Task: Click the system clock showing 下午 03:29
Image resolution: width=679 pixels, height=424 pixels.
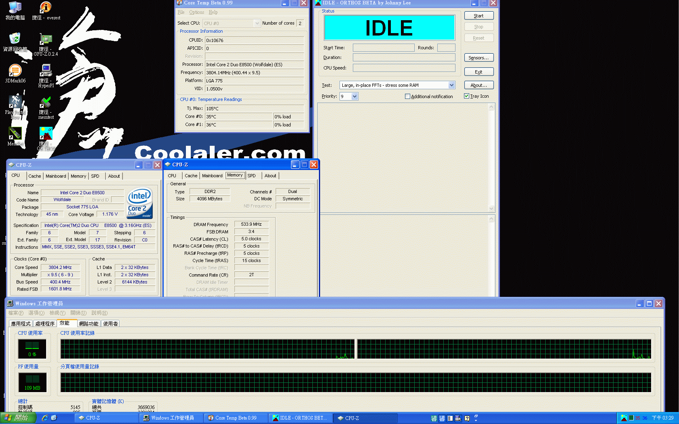Action: (x=663, y=418)
